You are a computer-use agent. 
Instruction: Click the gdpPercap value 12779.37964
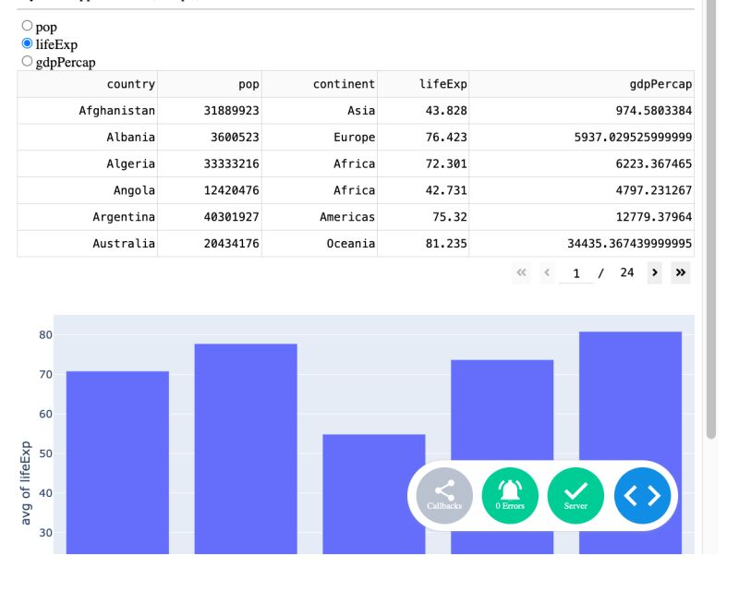pyautogui.click(x=582, y=217)
